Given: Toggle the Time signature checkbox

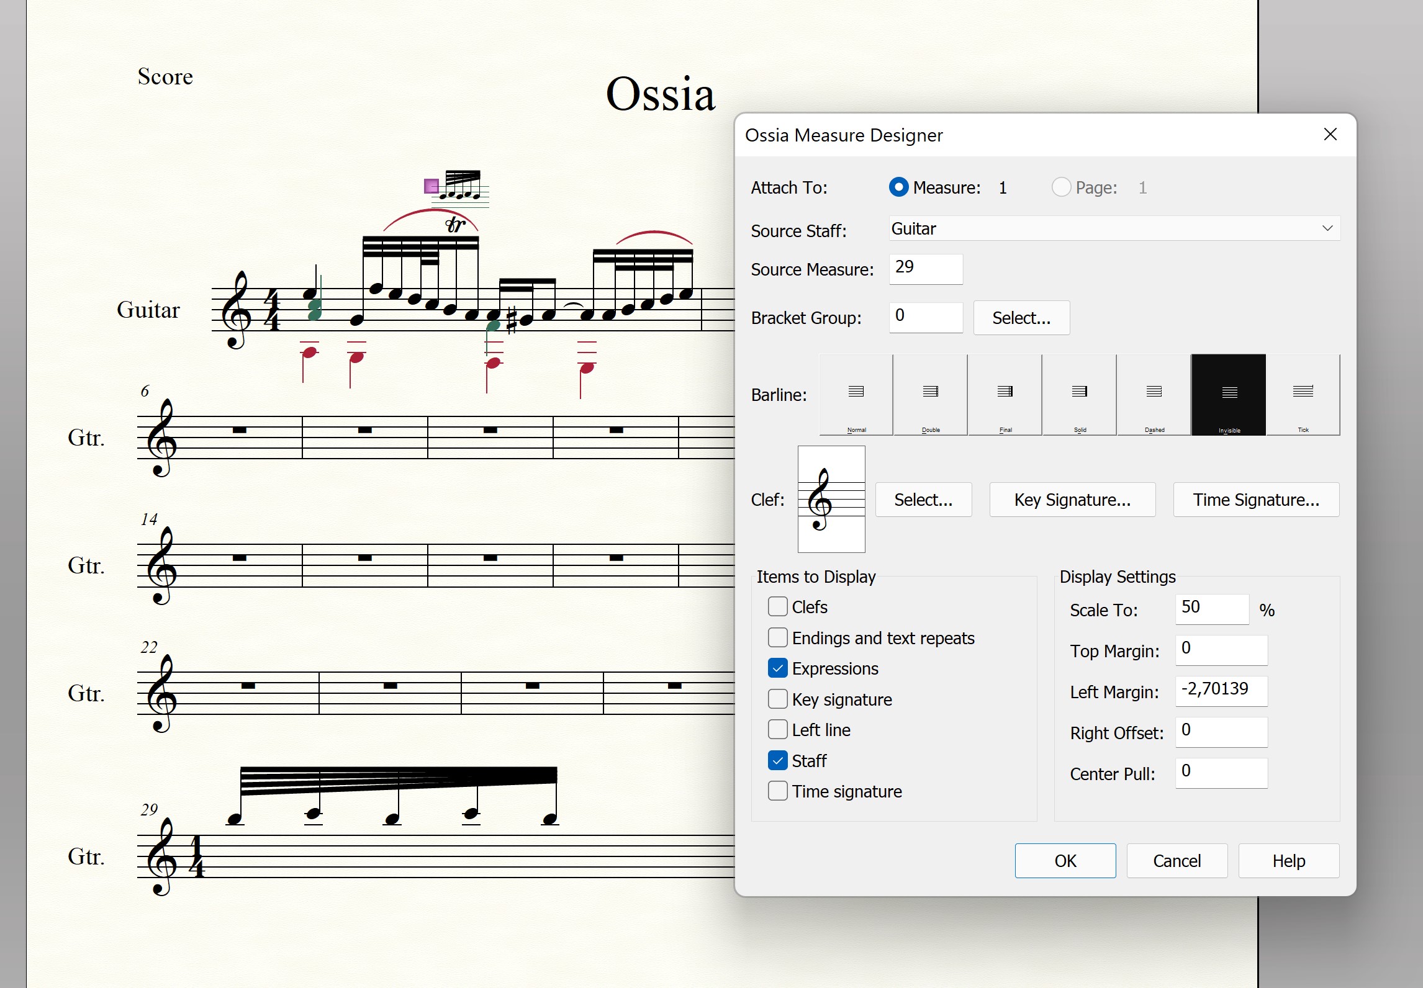Looking at the screenshot, I should click(x=778, y=791).
